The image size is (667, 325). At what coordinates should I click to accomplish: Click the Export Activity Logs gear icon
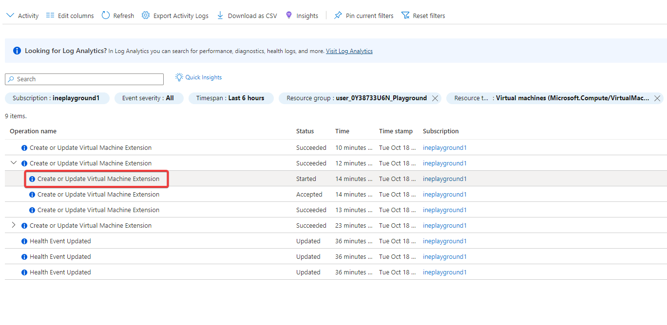click(x=146, y=16)
